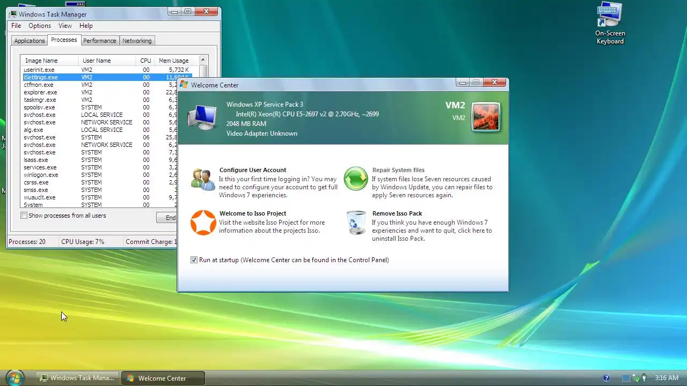The width and height of the screenshot is (687, 386).
Task: Click the process list scroll-up arrow
Action: point(203,60)
